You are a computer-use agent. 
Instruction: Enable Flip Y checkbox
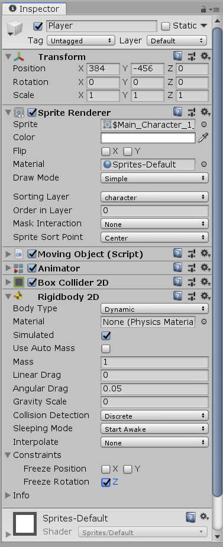[x=128, y=151]
